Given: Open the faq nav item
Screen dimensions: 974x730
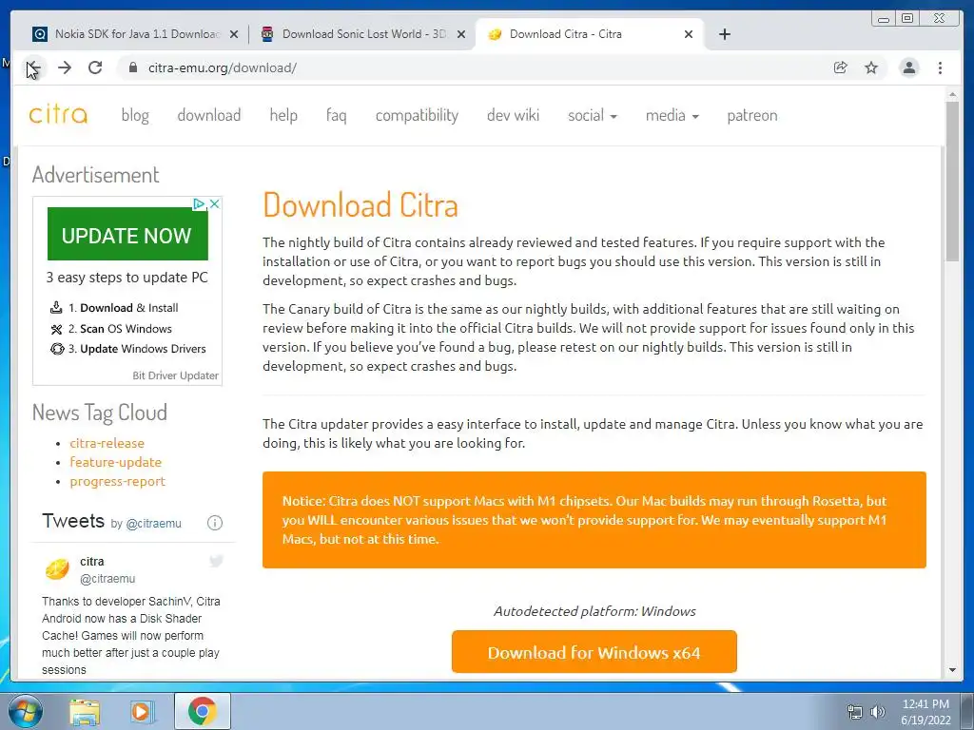Looking at the screenshot, I should pyautogui.click(x=336, y=115).
